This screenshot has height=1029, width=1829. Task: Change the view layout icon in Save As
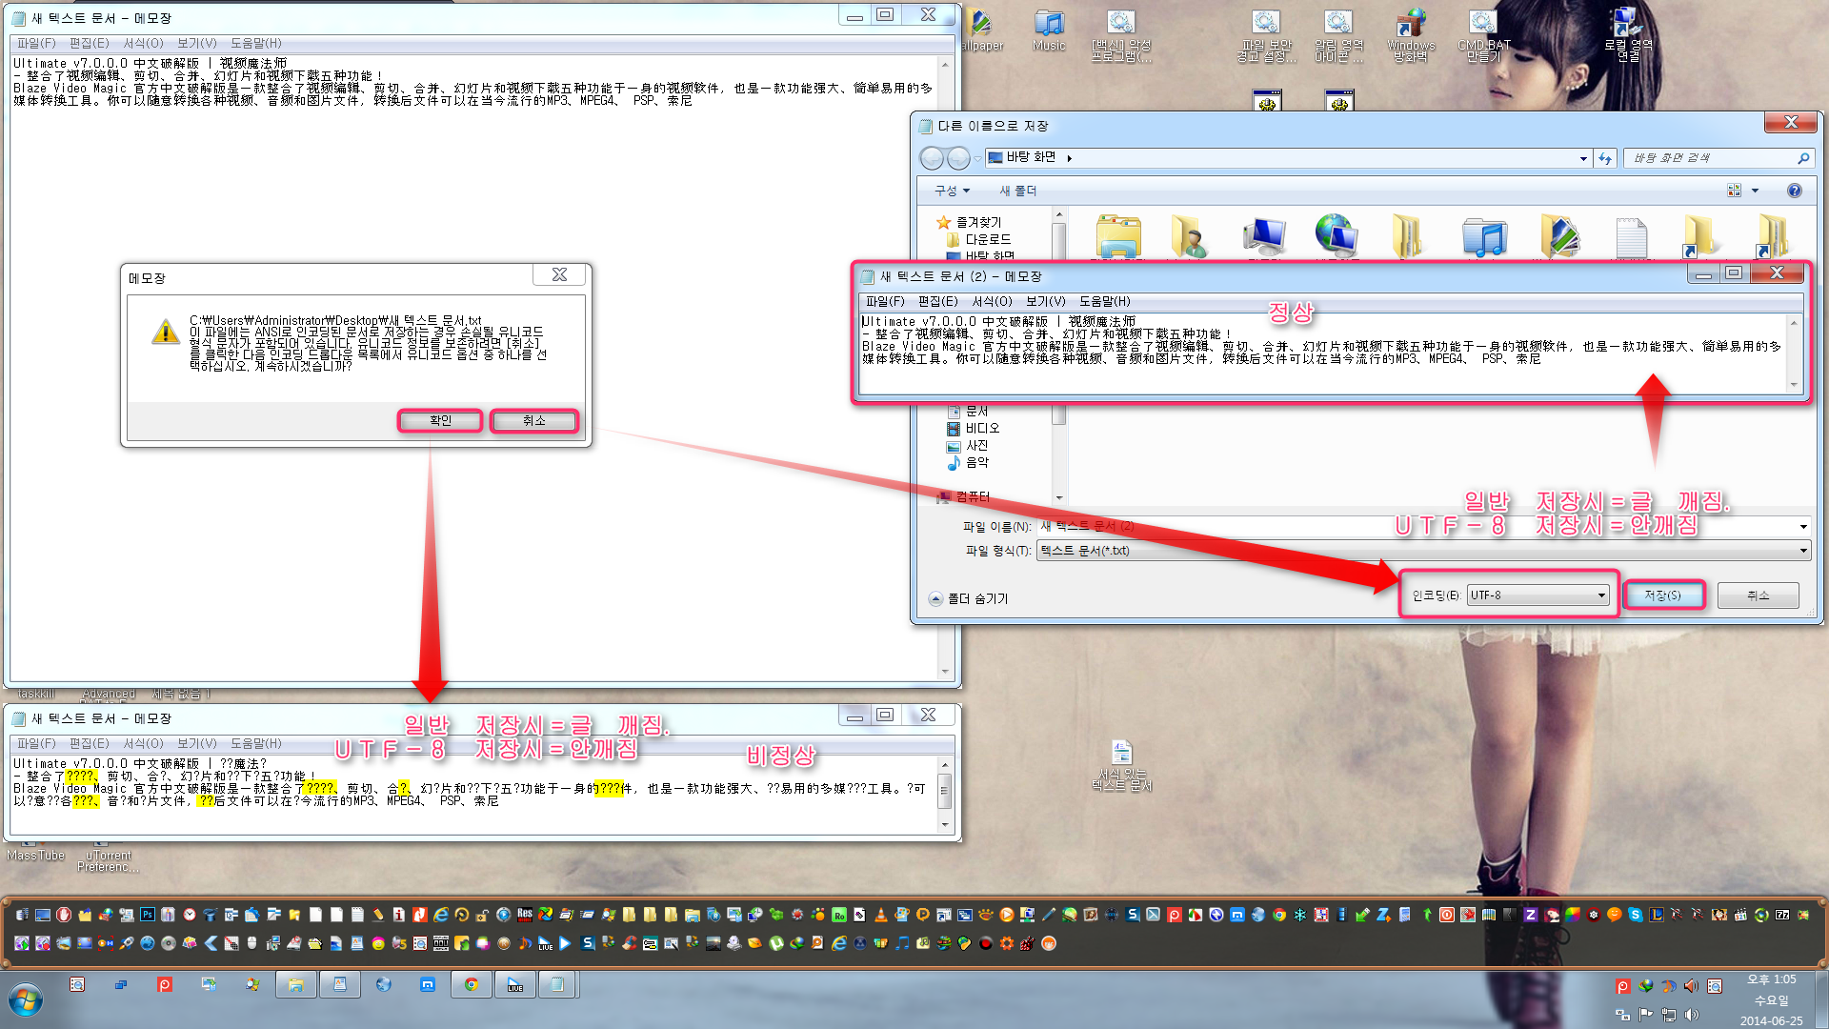(1734, 191)
